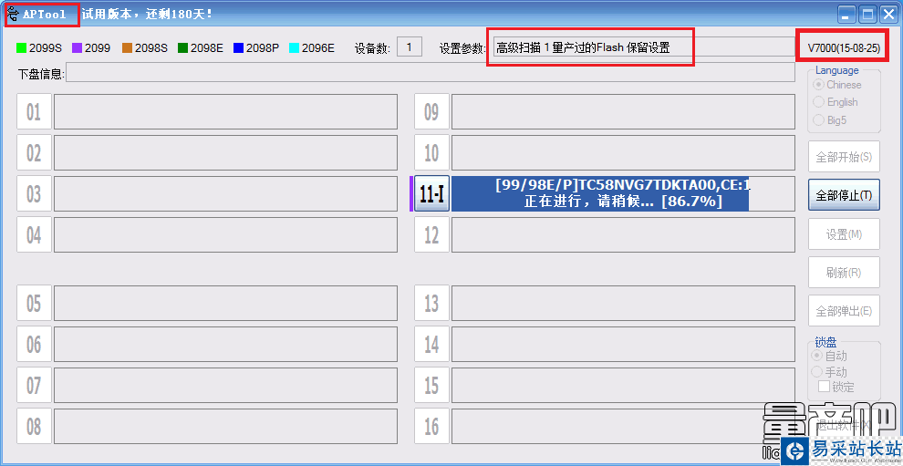Click the status field for port 05
Viewport: 903px width, 466px height.
click(226, 303)
